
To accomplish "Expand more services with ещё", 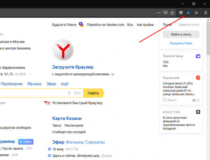I will [x=64, y=84].
